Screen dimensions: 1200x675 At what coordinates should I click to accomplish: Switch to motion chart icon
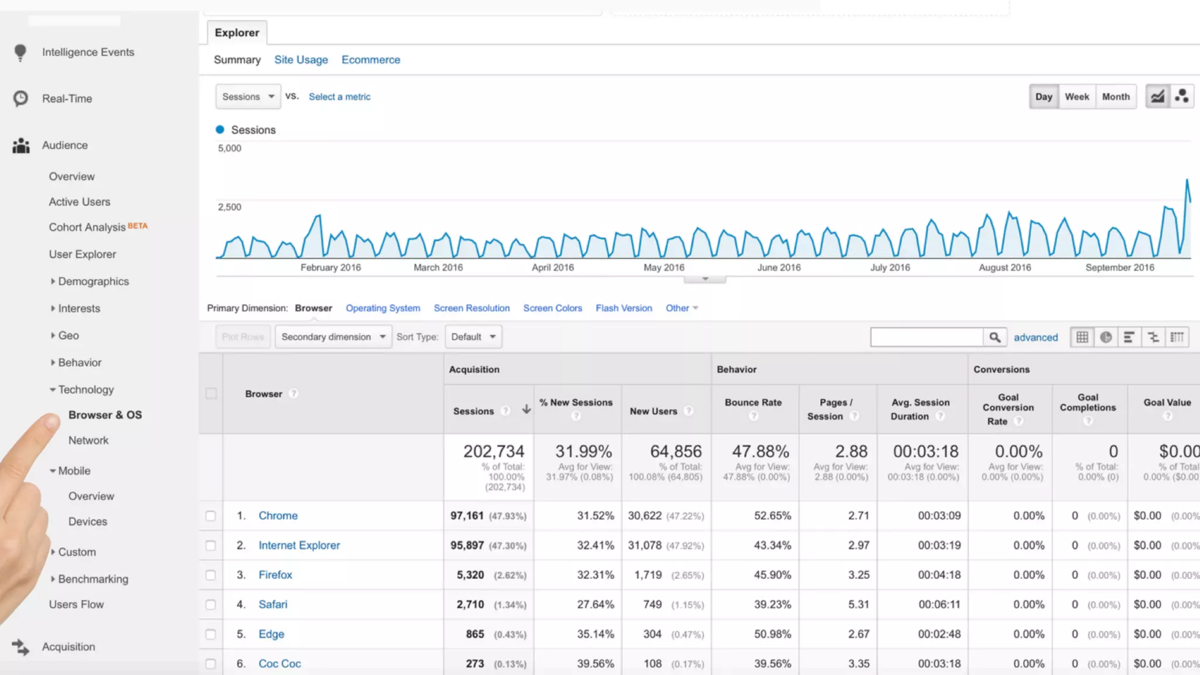point(1182,97)
